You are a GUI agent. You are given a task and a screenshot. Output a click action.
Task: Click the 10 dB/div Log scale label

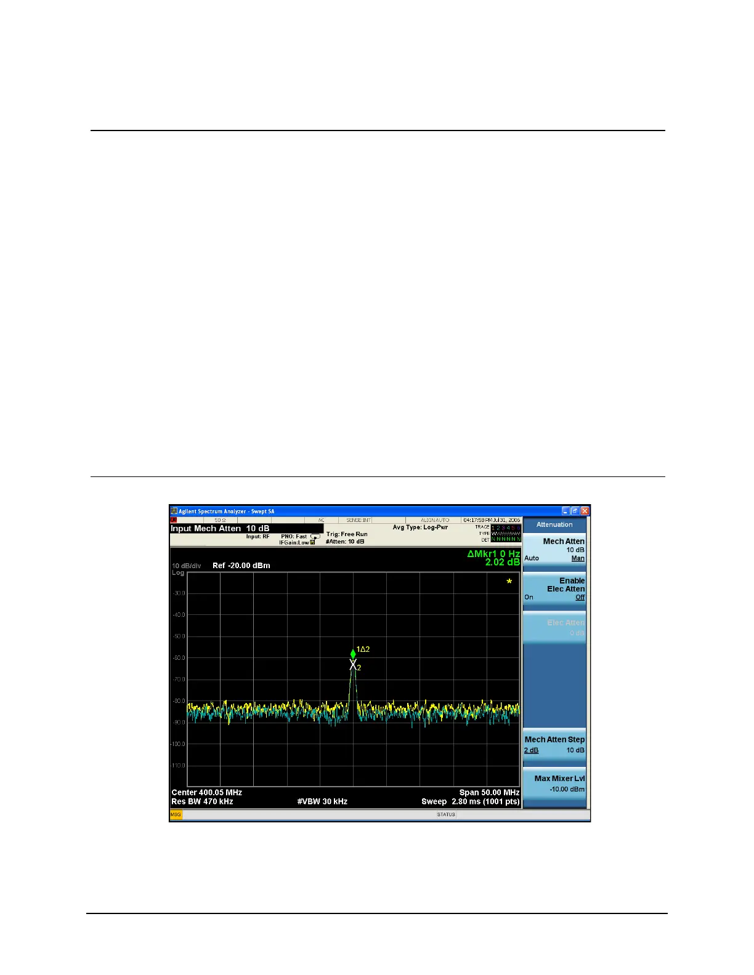pyautogui.click(x=186, y=569)
